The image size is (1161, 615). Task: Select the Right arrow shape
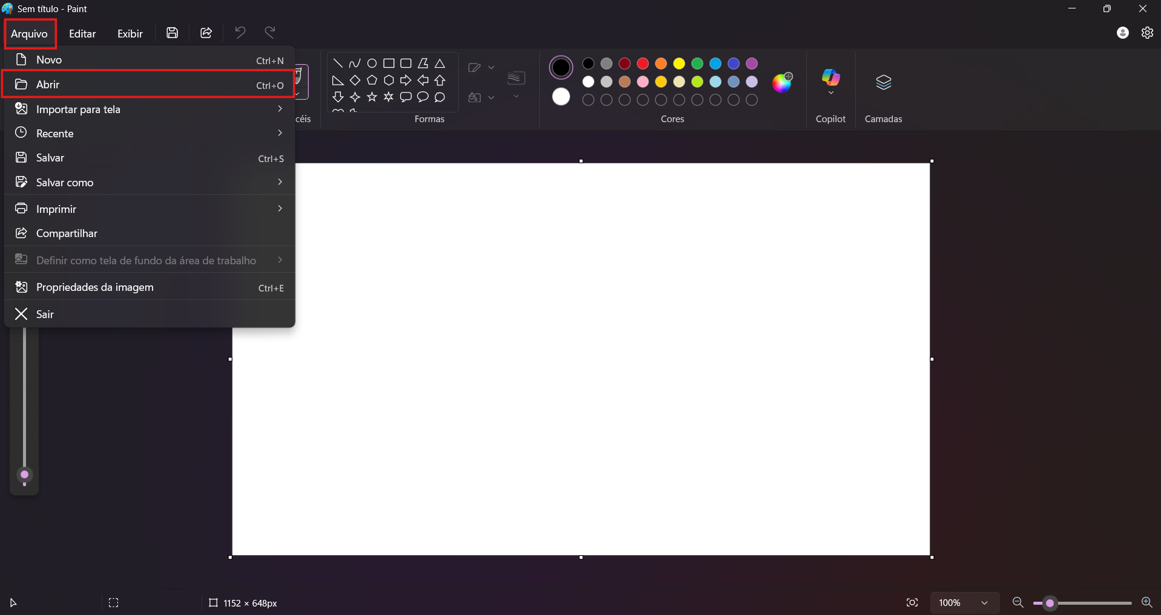tap(406, 80)
